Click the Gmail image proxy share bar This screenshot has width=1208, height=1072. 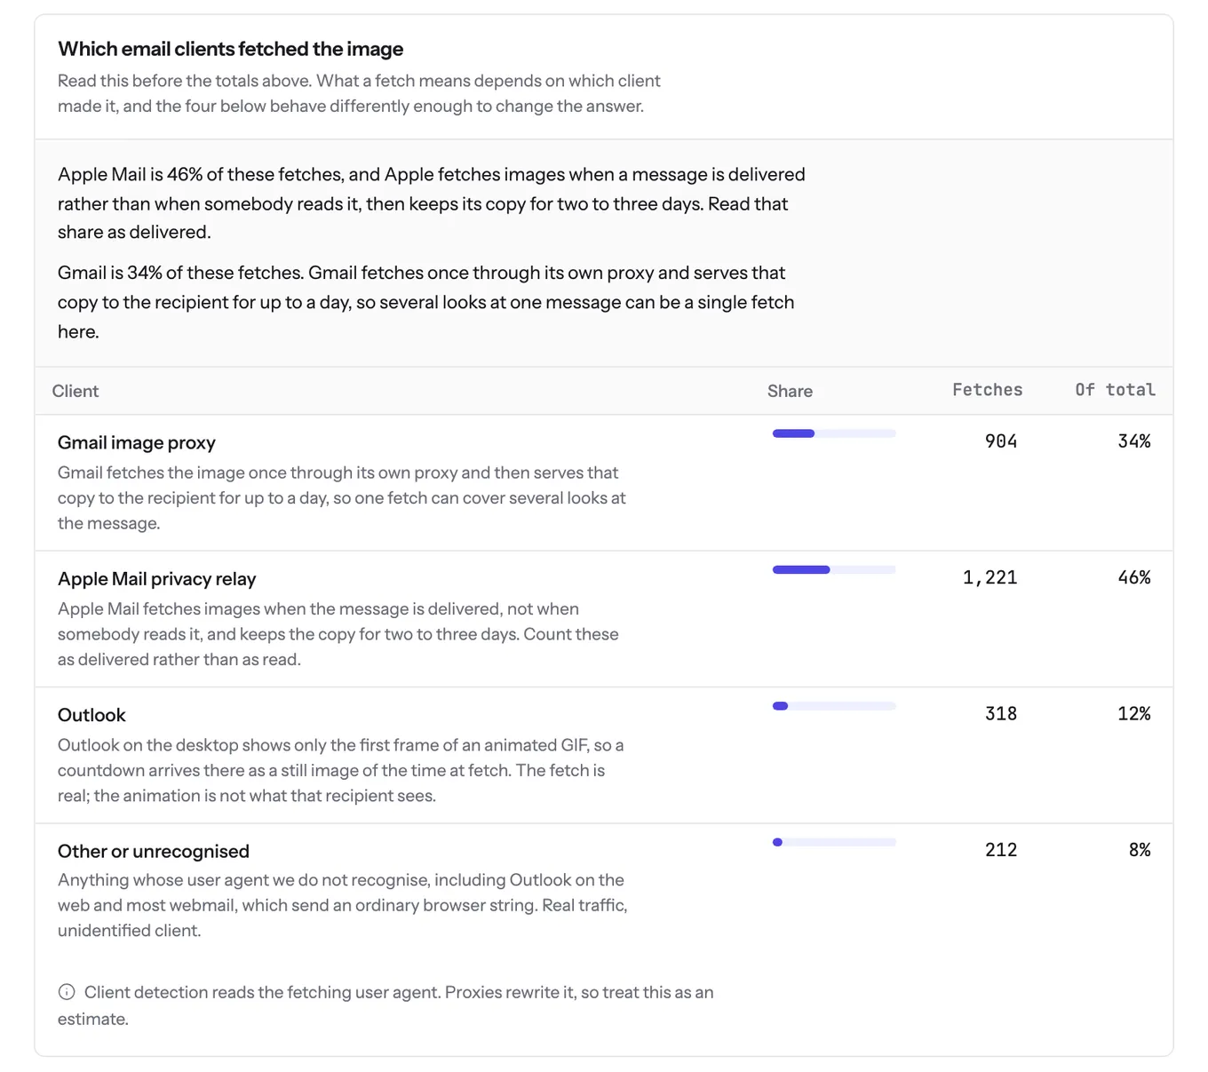click(834, 433)
